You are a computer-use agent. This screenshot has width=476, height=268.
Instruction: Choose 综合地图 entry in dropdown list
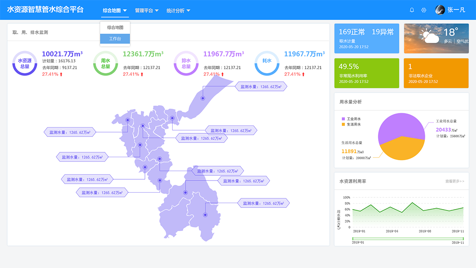pos(115,27)
